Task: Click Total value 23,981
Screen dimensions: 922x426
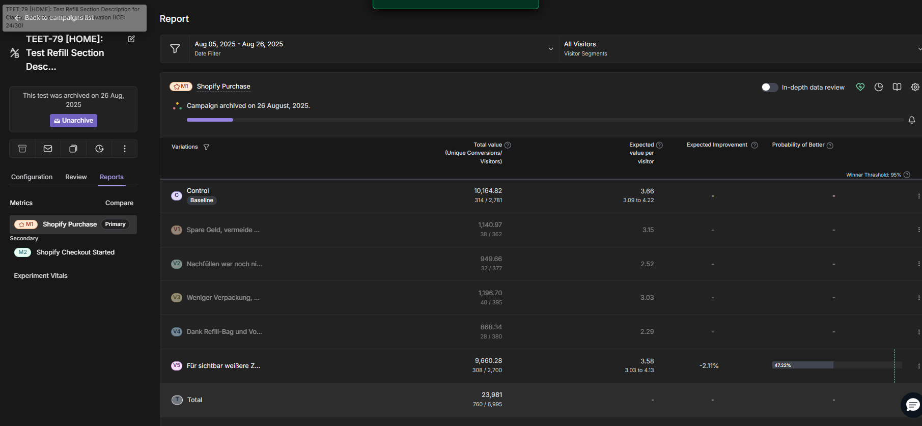Action: point(492,395)
